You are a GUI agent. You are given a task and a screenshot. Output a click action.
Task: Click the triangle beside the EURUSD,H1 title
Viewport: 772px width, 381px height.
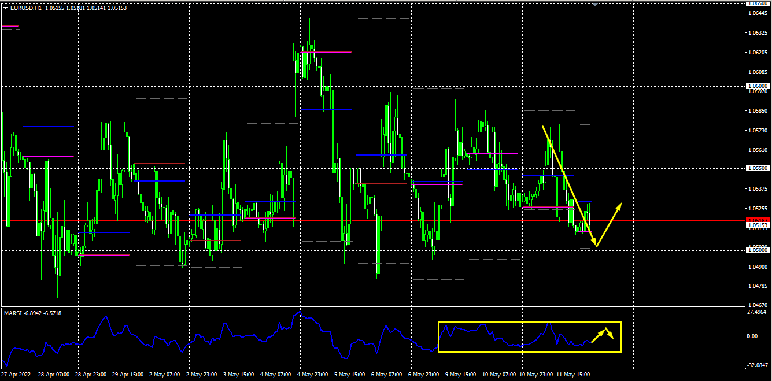(6, 8)
